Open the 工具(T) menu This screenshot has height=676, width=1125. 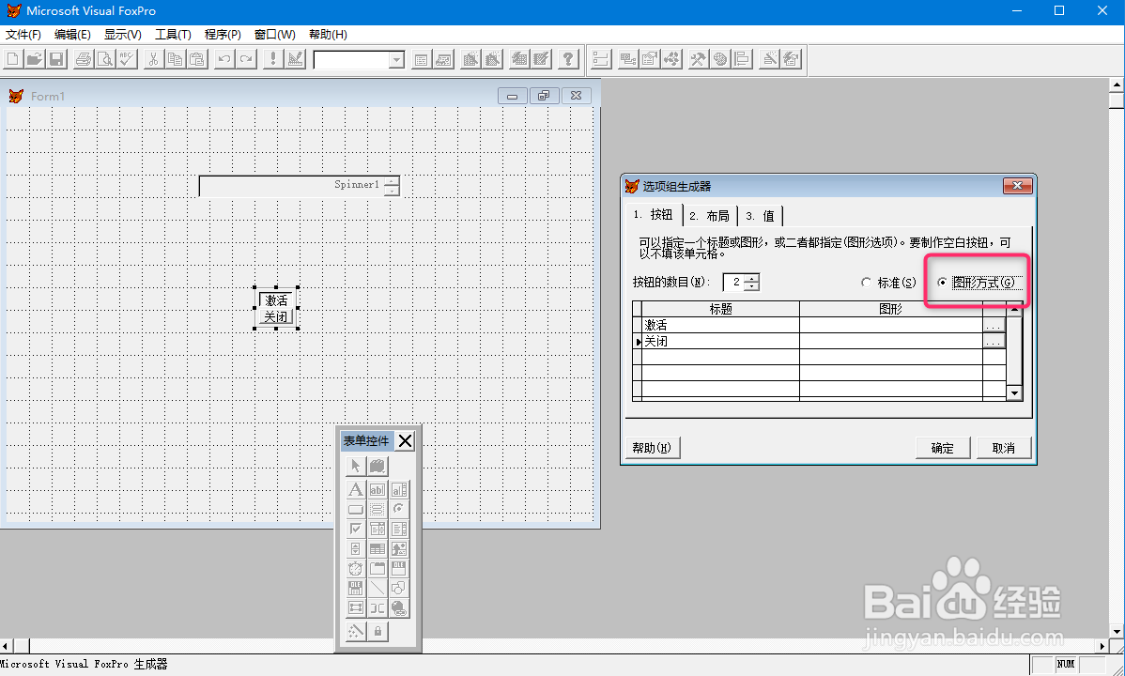[173, 35]
